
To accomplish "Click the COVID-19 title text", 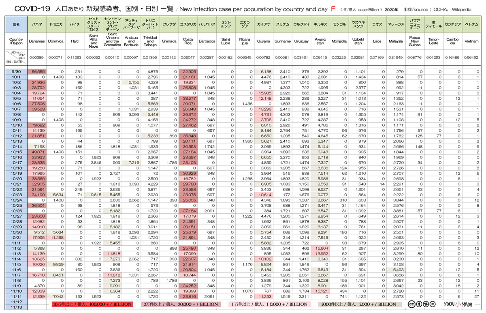I will click(x=33, y=9).
